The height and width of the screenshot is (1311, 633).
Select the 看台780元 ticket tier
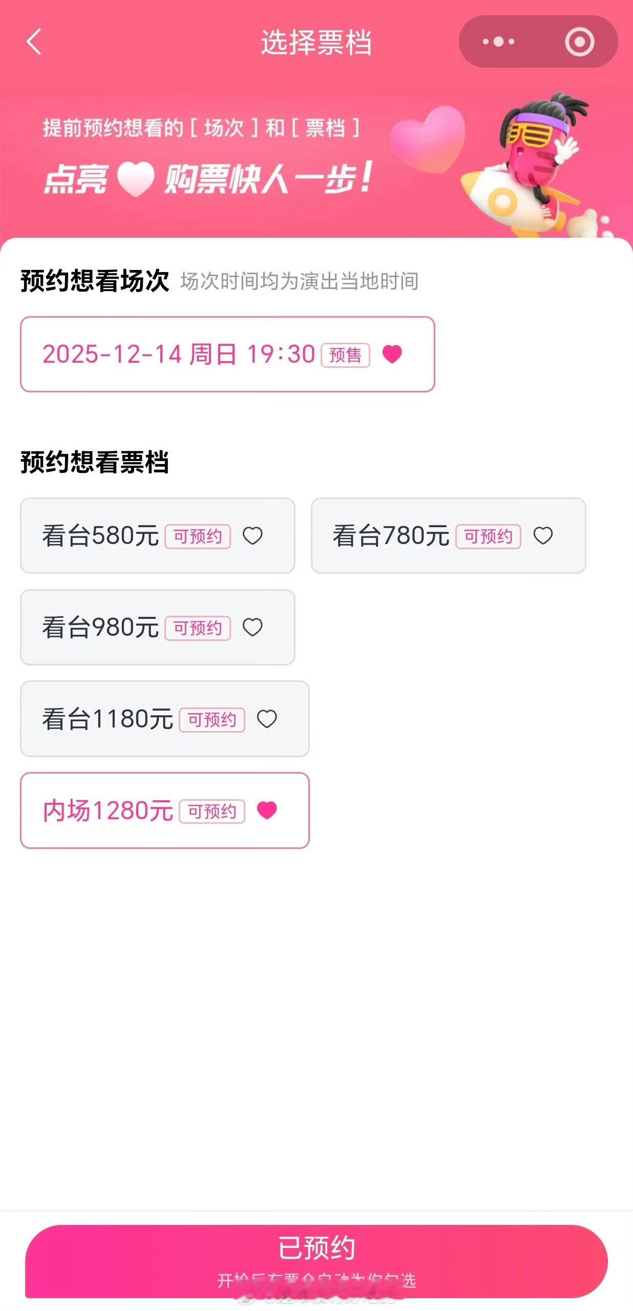pyautogui.click(x=449, y=536)
